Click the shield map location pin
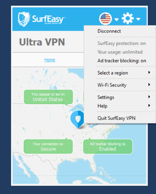The width and height of the screenshot is (156, 194). (x=77, y=120)
